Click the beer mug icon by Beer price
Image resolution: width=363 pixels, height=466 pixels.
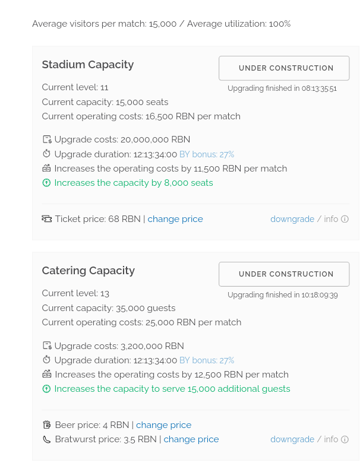coord(47,425)
